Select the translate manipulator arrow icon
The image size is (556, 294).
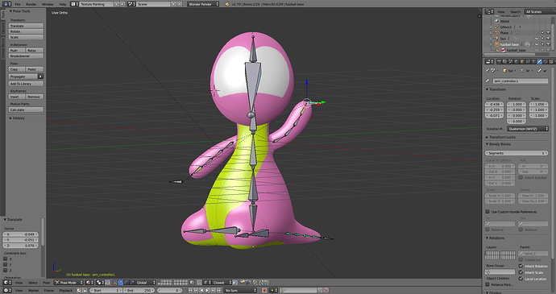tap(121, 283)
